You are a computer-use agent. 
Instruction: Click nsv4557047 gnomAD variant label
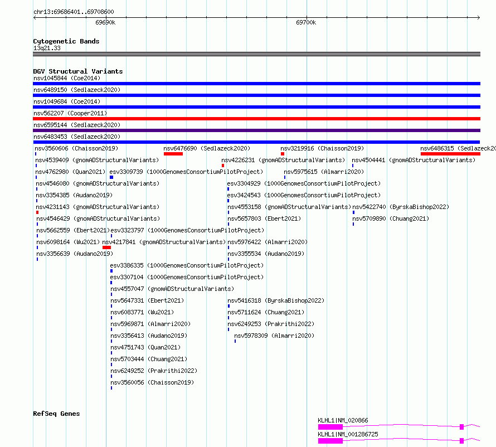pos(172,289)
